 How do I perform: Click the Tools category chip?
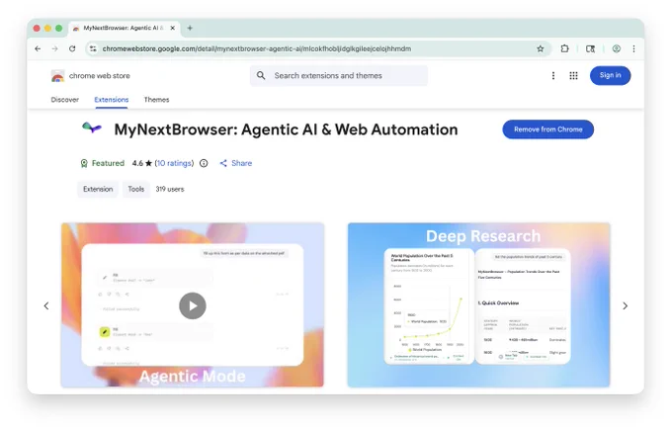[135, 189]
